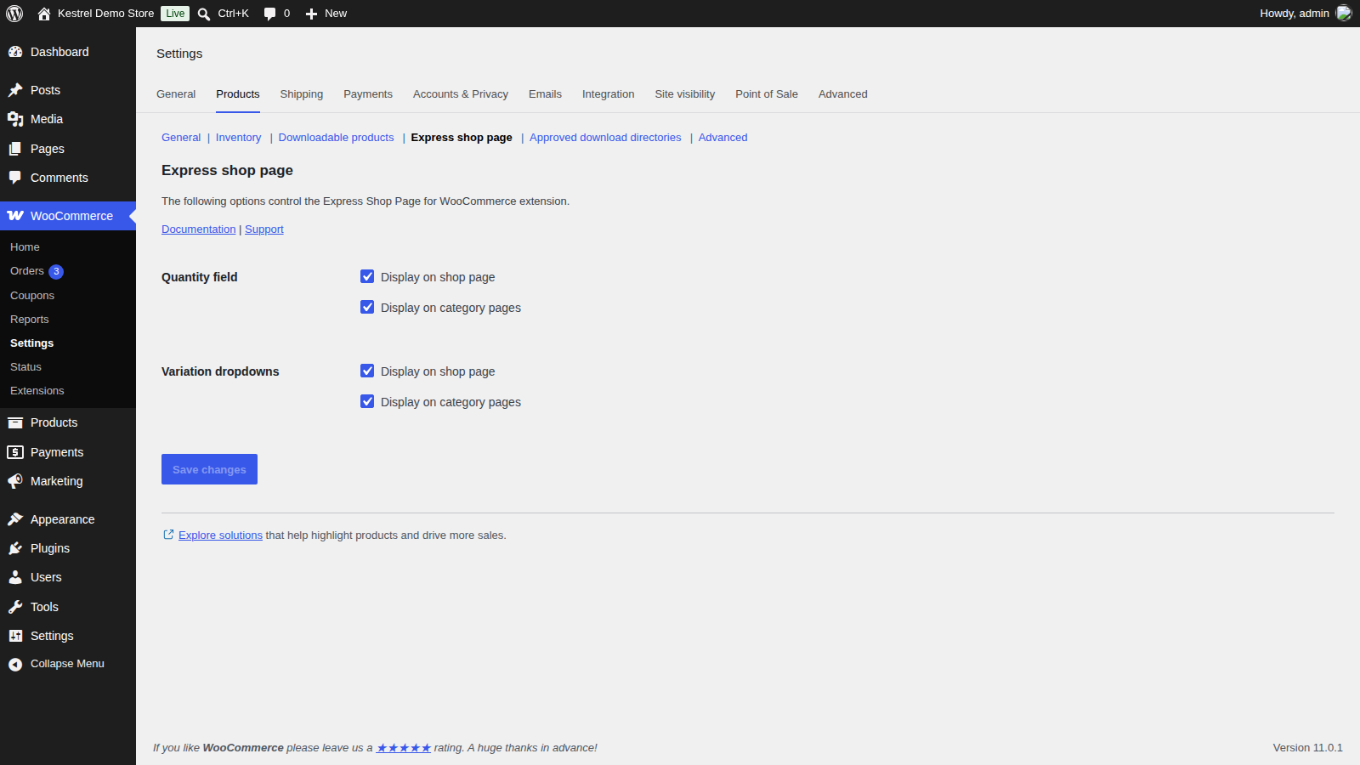Switch to the Shipping settings tab
Screen dimensions: 1360x765
click(302, 94)
